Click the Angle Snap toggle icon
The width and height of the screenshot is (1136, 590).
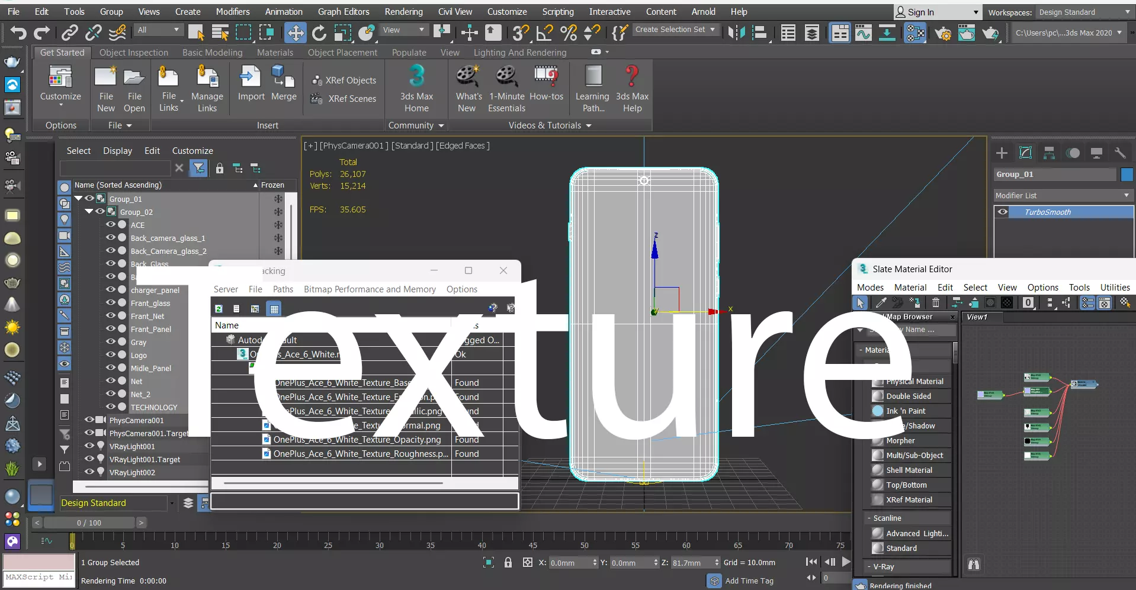click(x=544, y=33)
